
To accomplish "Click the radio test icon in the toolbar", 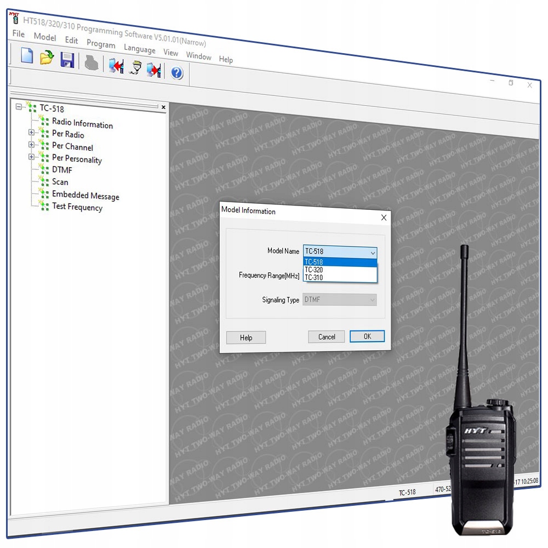I will [135, 67].
